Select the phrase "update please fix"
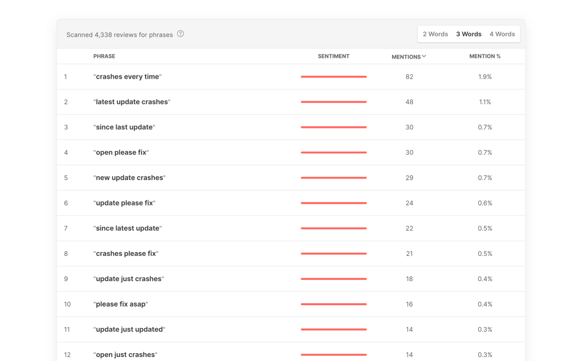 (124, 203)
